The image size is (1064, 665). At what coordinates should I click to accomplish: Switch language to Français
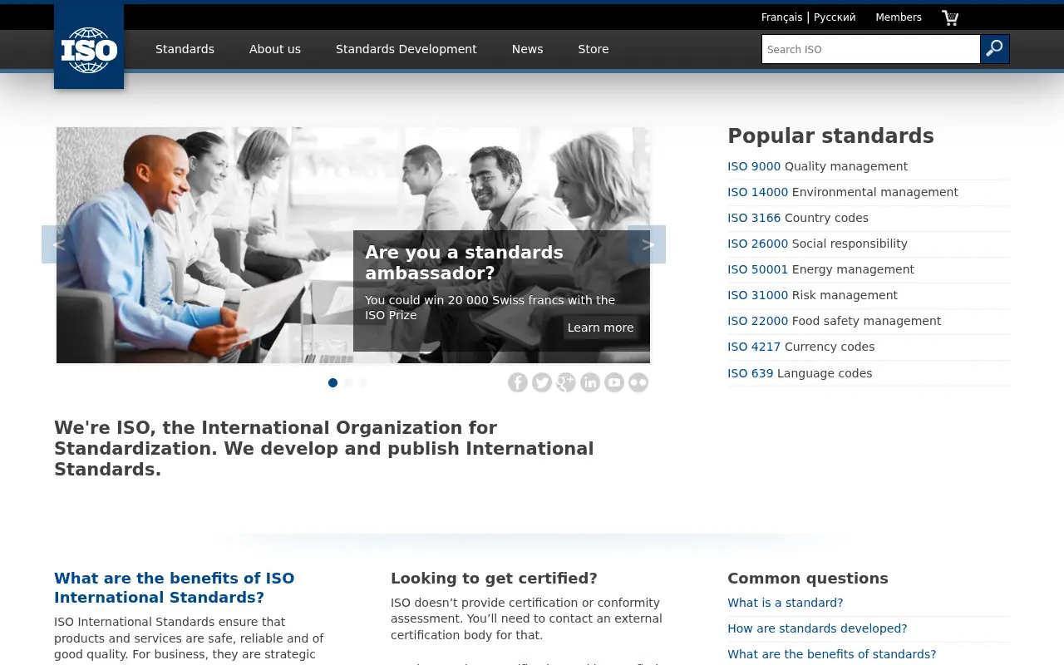pos(782,17)
